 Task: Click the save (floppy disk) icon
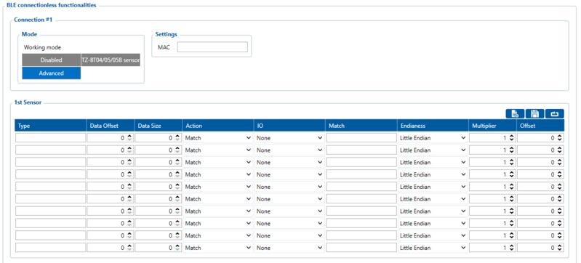[534, 114]
